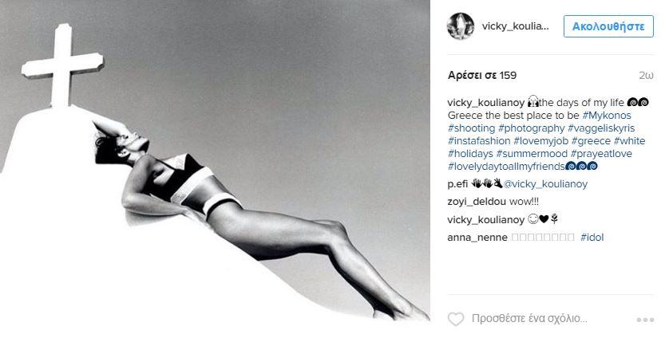Open the #prayeatlove hashtag
669x342 pixels.
(x=601, y=154)
